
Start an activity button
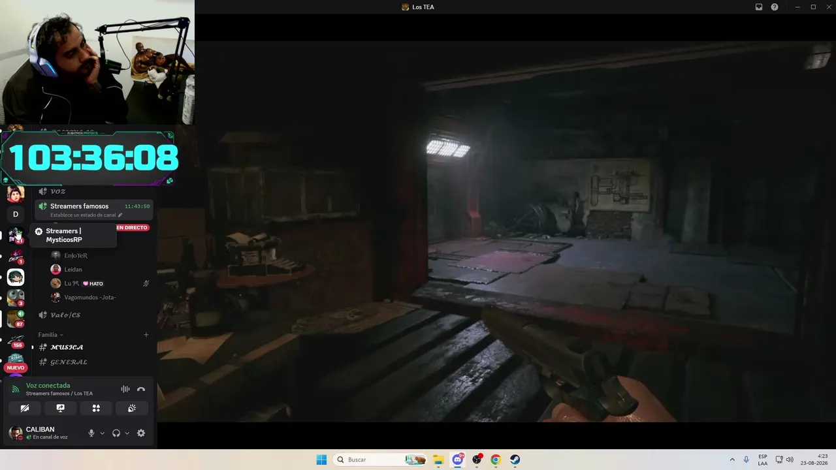[x=96, y=408]
